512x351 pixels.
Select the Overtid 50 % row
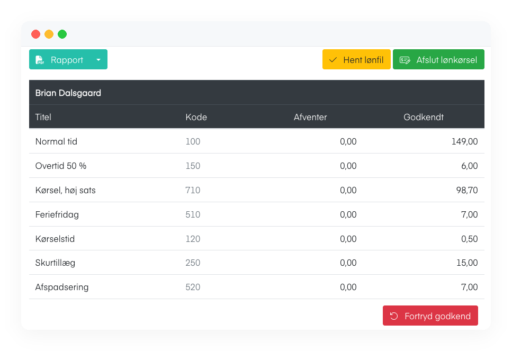pyautogui.click(x=257, y=166)
